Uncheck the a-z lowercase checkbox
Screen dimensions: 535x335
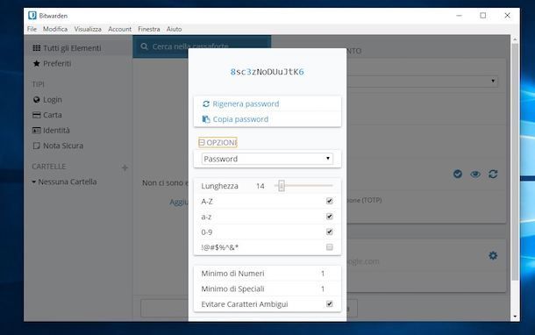[x=329, y=217]
